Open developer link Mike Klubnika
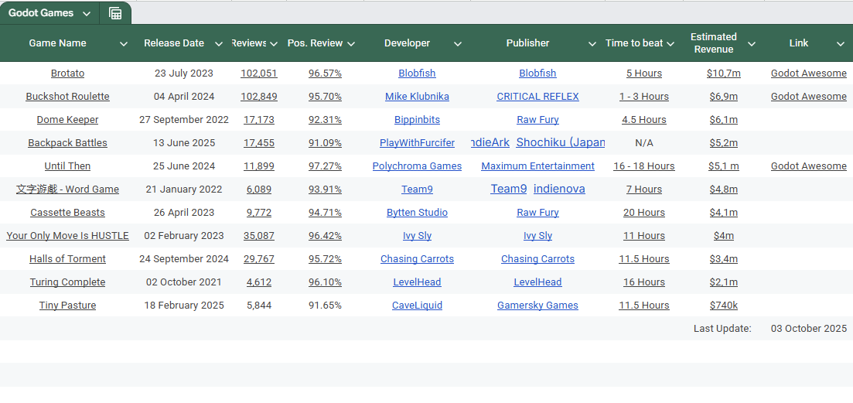This screenshot has height=403, width=853. (x=418, y=97)
